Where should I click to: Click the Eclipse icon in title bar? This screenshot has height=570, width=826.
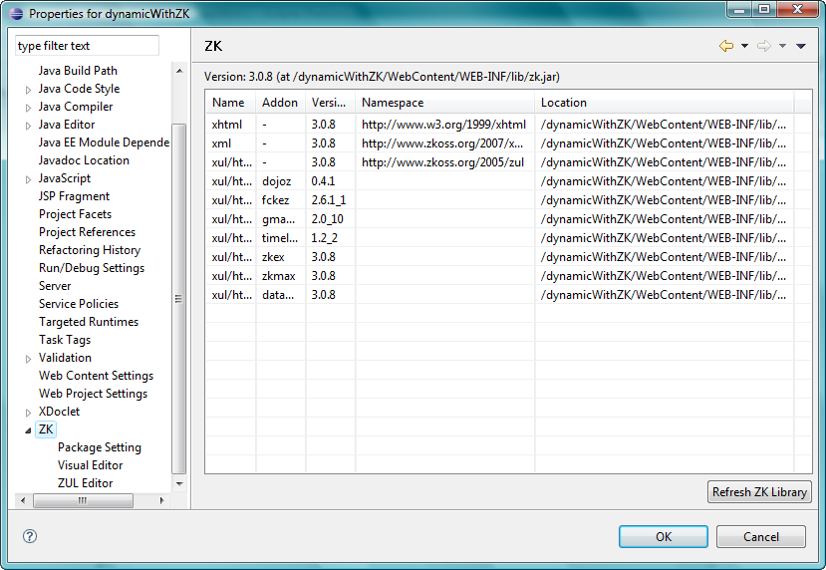tap(16, 14)
